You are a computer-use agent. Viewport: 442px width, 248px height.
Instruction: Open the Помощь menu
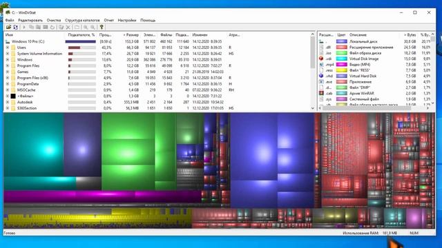coord(148,20)
